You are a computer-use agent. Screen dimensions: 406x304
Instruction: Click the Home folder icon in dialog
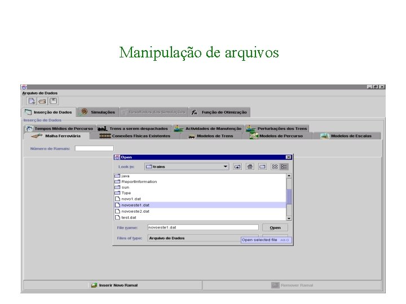[250, 167]
